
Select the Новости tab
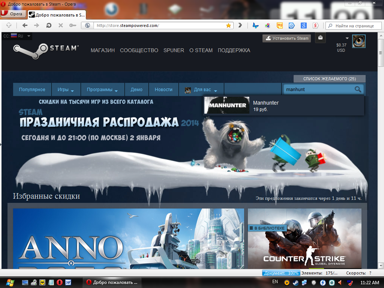click(x=163, y=89)
